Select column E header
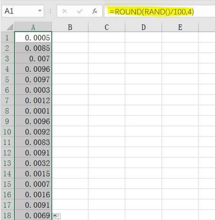The width and height of the screenshot is (215, 220). 180,27
